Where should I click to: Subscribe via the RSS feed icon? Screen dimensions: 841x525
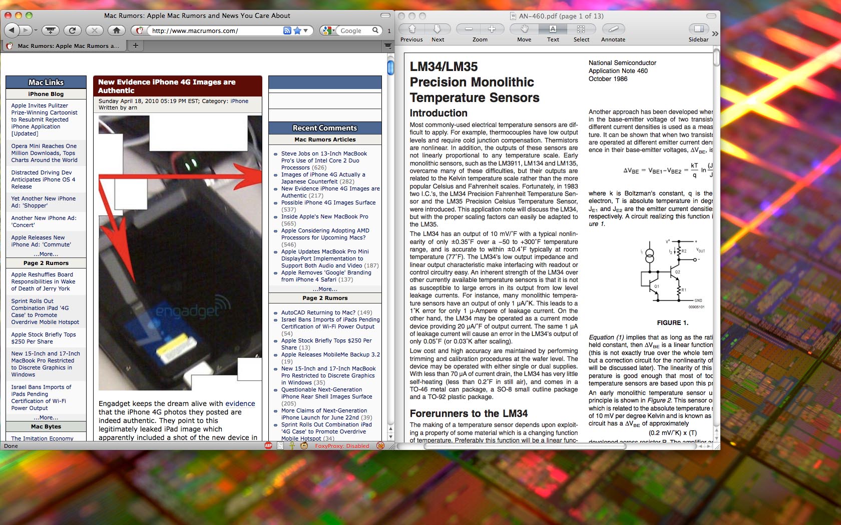click(287, 30)
